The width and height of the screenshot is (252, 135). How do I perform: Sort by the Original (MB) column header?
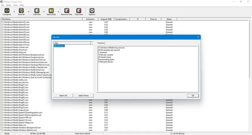(x=106, y=19)
